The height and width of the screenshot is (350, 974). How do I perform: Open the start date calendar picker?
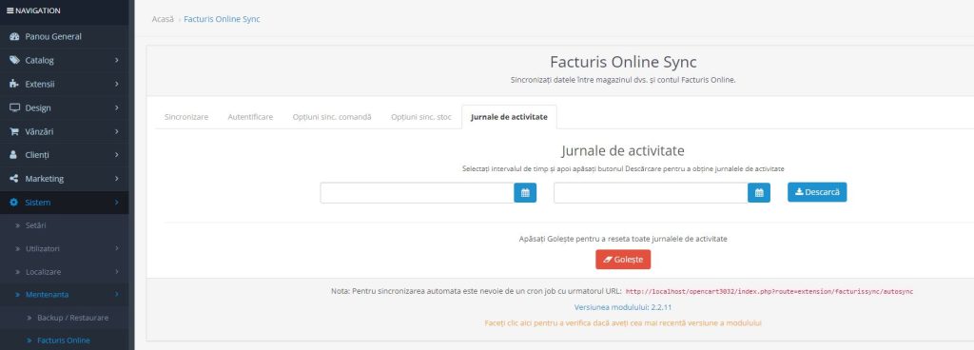click(525, 193)
